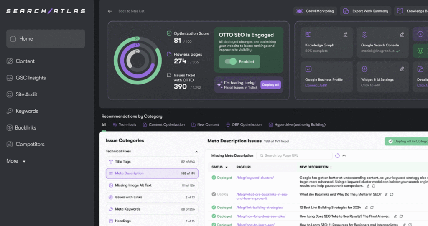The height and width of the screenshot is (226, 428).
Task: Select Issues with Links category
Action: tap(152, 197)
